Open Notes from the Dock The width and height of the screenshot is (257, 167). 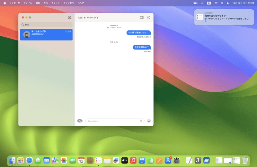[x=107, y=160]
